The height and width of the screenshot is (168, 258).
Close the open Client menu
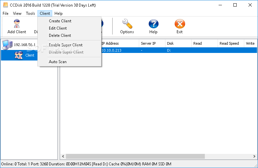(x=45, y=13)
